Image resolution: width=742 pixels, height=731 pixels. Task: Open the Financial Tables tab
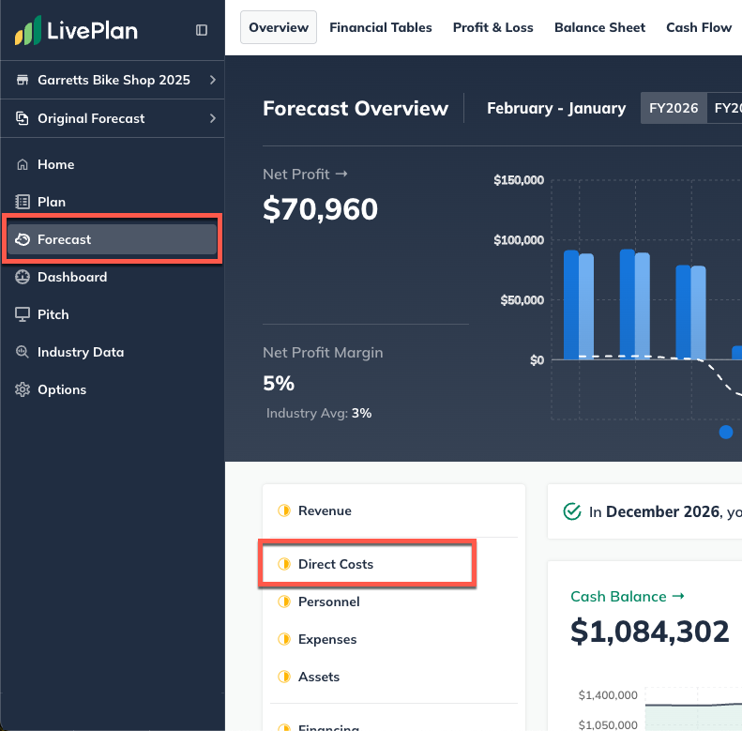(381, 27)
